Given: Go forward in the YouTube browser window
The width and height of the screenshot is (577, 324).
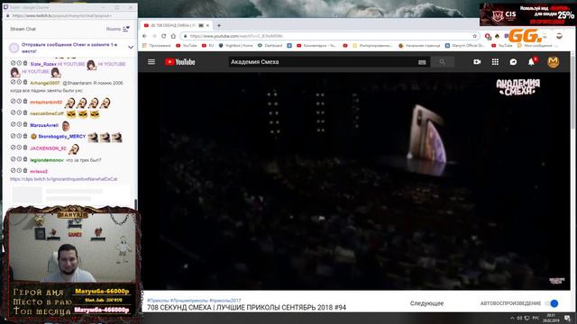Looking at the screenshot, I should 154,36.
